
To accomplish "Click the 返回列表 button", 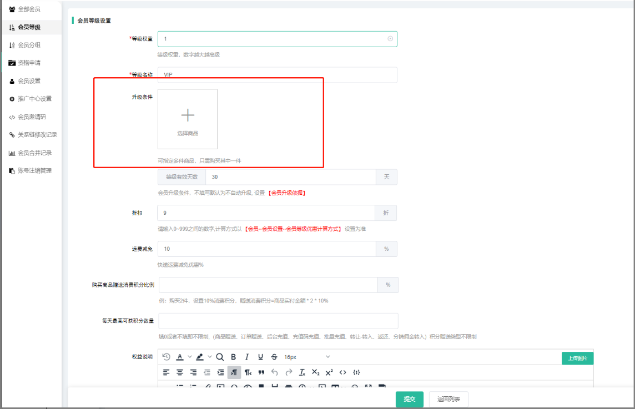I will tap(448, 399).
